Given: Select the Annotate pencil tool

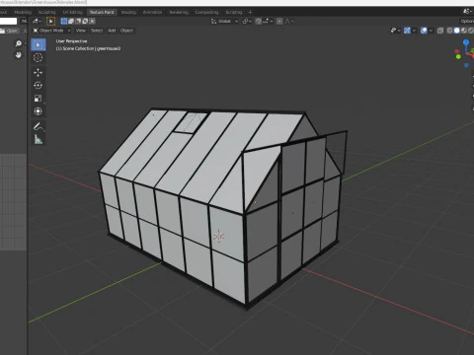Looking at the screenshot, I should pyautogui.click(x=39, y=126).
